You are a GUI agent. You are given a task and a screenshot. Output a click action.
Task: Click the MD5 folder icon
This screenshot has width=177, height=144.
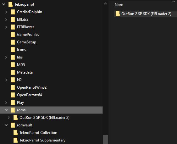point(13,65)
